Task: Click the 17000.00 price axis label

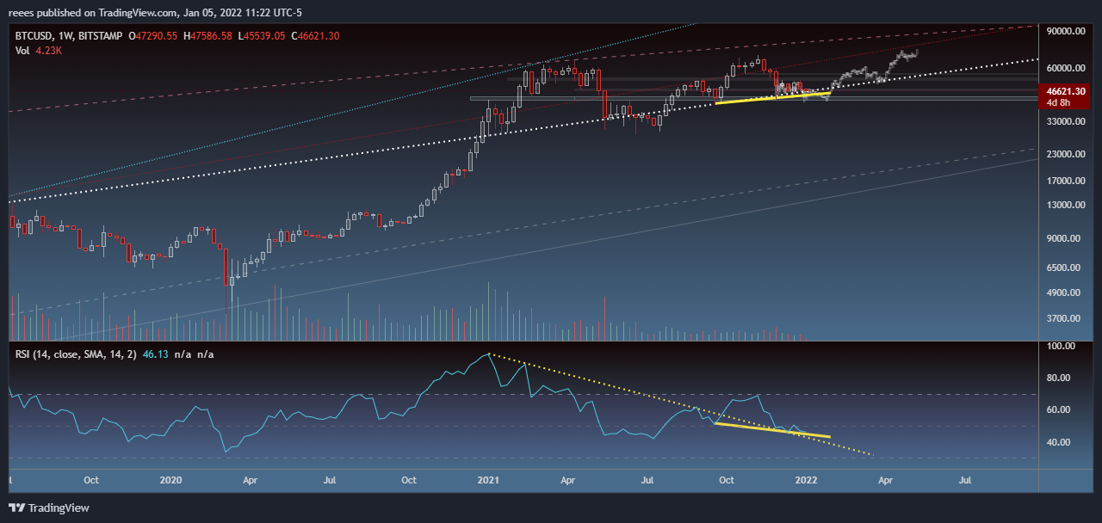Action: [1064, 182]
